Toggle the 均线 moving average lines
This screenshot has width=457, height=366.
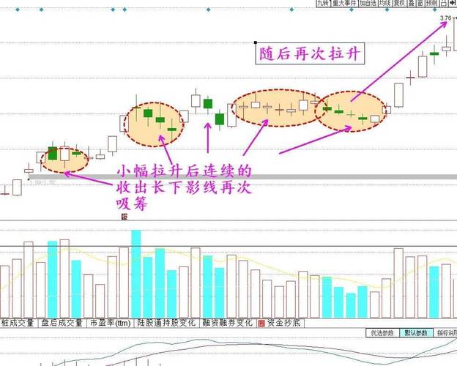click(385, 4)
